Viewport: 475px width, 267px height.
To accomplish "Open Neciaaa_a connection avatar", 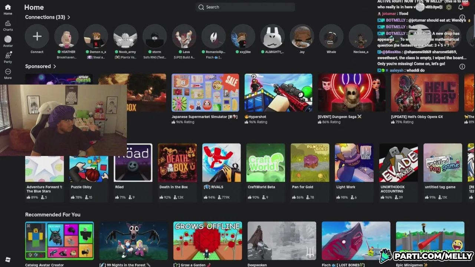I will [x=361, y=36].
